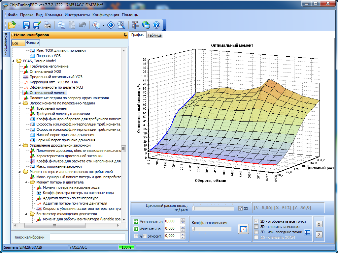338x253 pixels.
Task: Collapse the 'EGAS, Torque Model' folder
Action: point(14,61)
